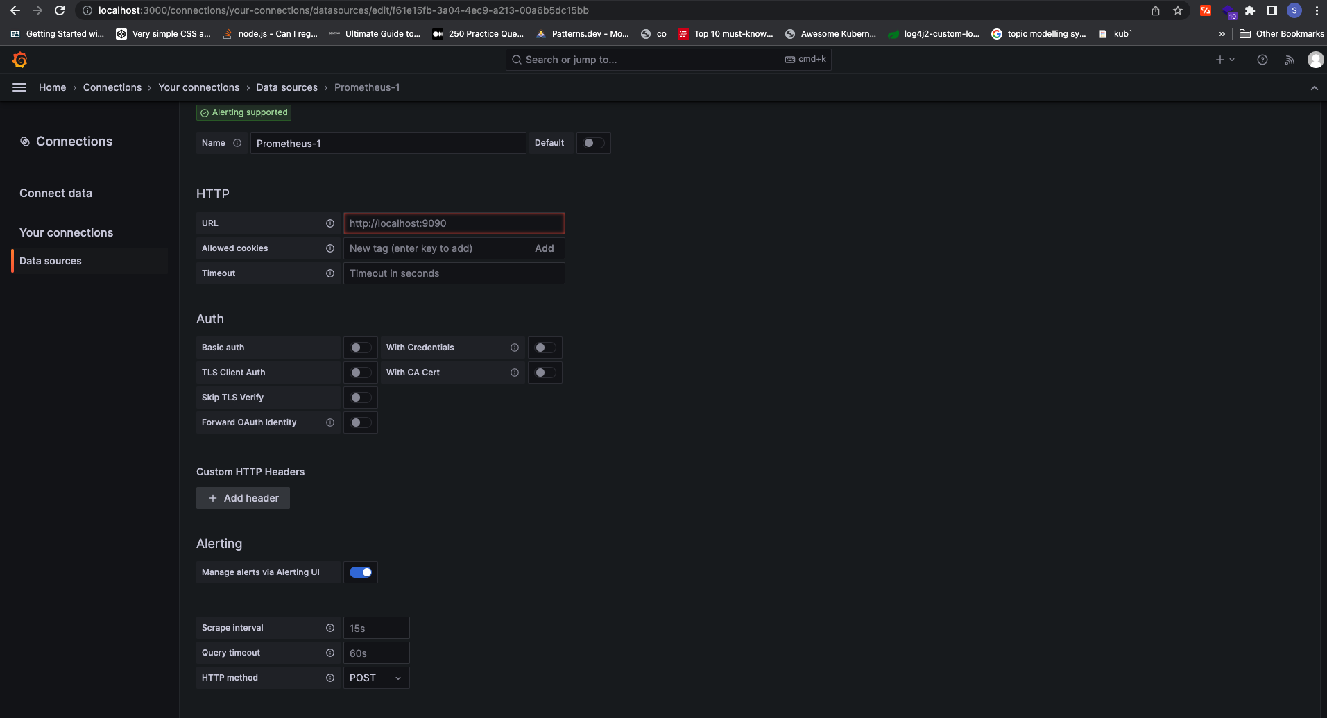Focus the Scrape interval field

pyautogui.click(x=376, y=628)
